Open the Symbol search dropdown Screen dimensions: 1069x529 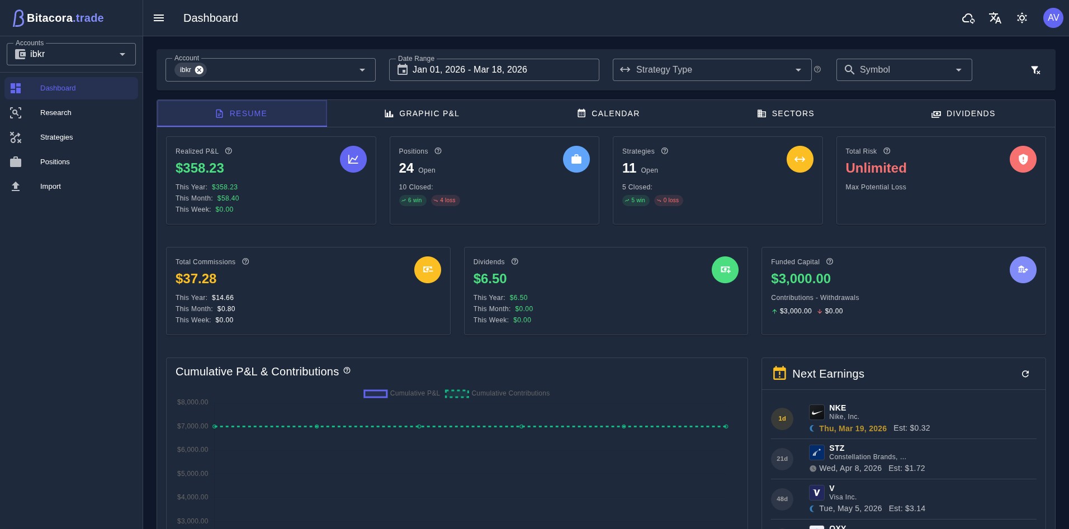tap(904, 70)
